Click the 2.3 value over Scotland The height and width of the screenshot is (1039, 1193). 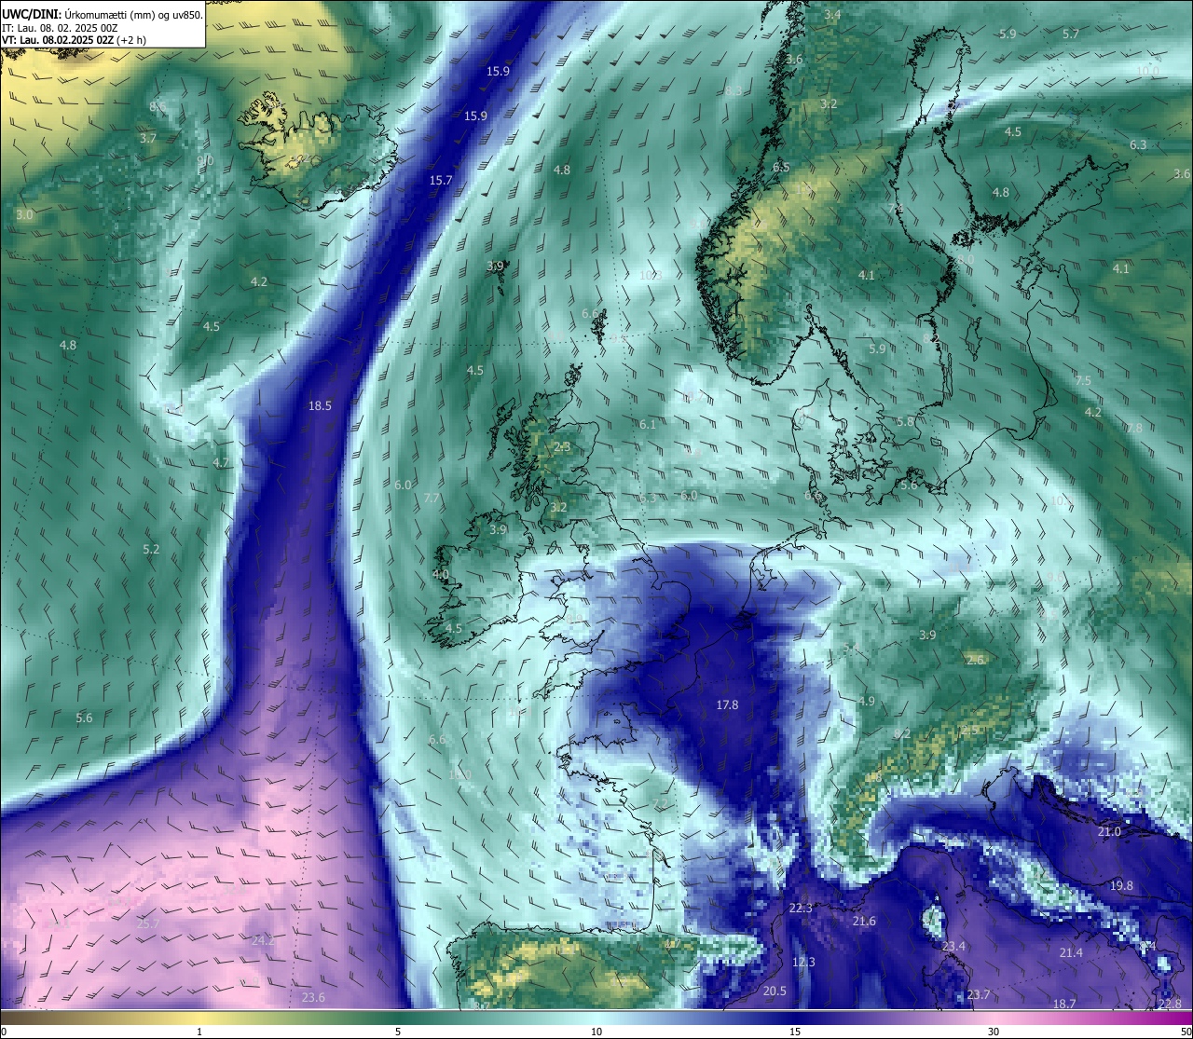tap(562, 447)
